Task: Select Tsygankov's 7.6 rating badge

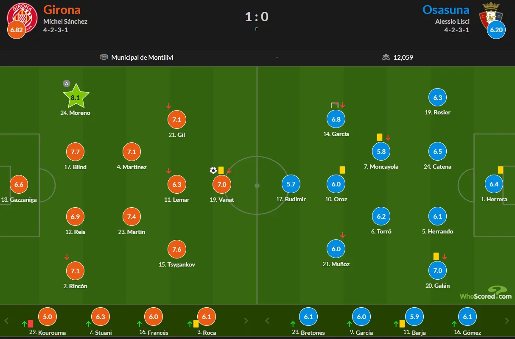Action: point(177,249)
